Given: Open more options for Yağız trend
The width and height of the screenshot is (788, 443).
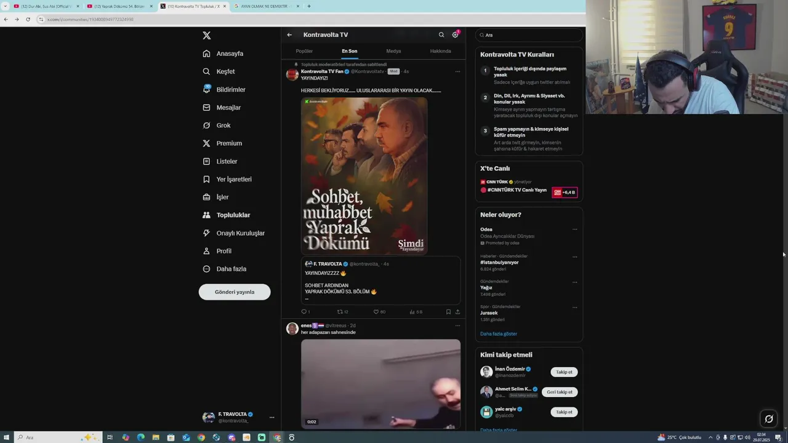Looking at the screenshot, I should point(575,282).
